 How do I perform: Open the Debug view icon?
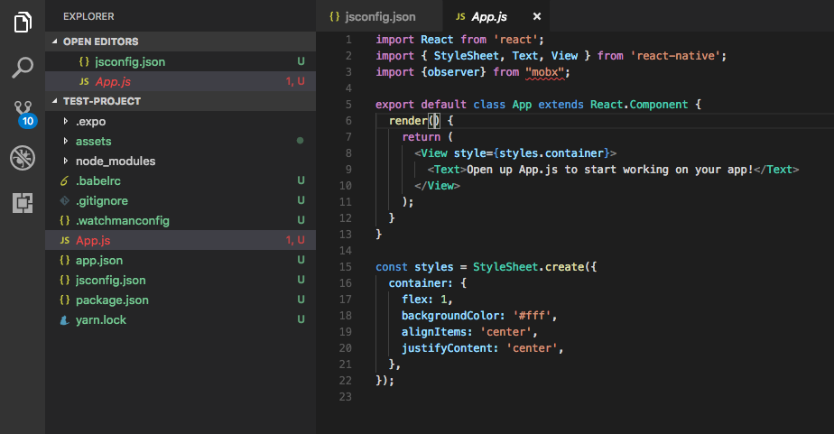coord(23,158)
